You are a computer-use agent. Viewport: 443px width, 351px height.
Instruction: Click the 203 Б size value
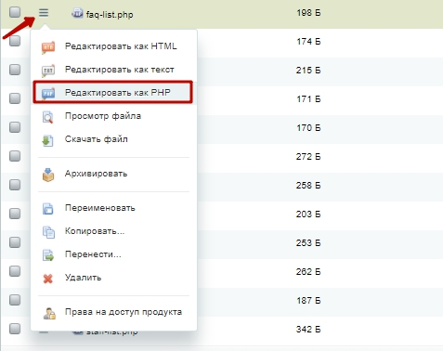pos(308,214)
